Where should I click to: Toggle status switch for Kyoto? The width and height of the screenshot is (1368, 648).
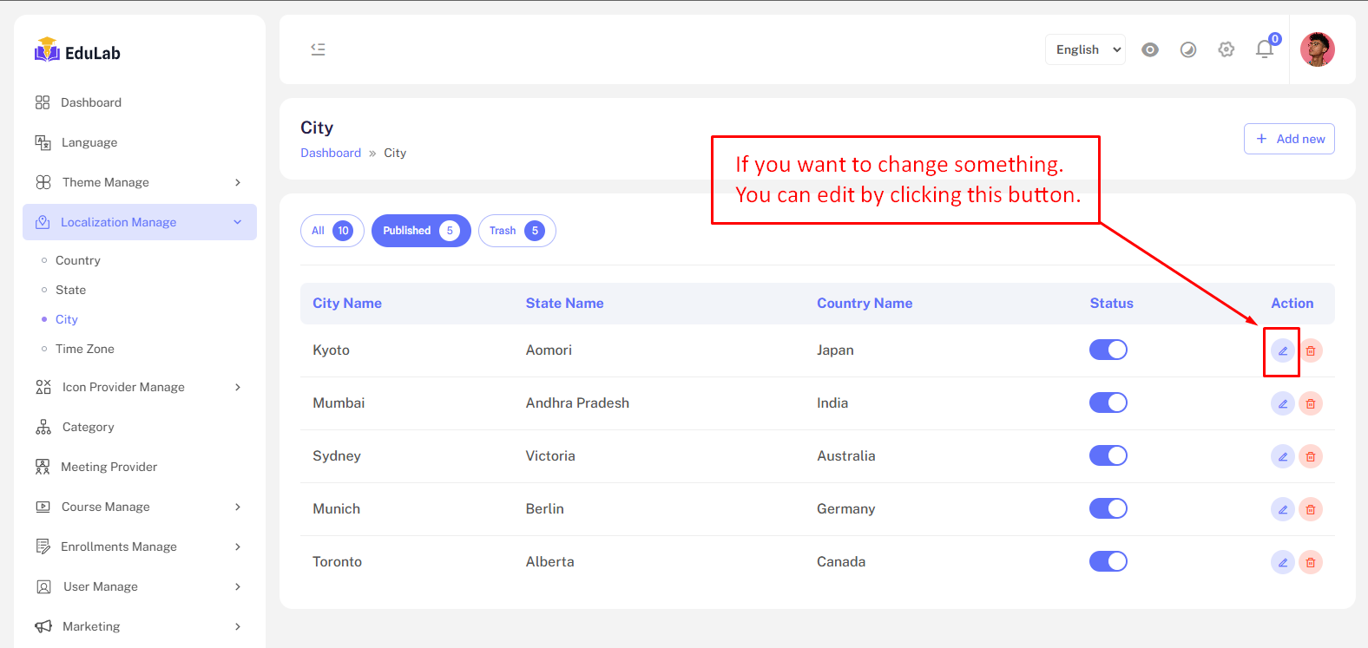(x=1108, y=350)
